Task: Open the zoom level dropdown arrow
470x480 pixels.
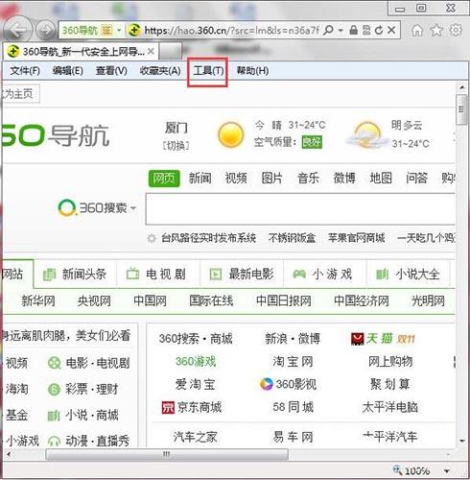Action: pyautogui.click(x=447, y=470)
